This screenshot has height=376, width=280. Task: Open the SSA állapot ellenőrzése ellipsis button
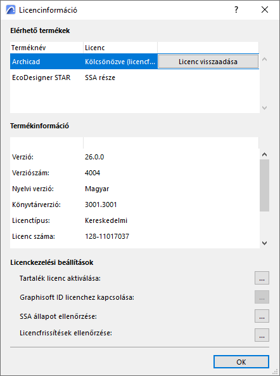click(x=262, y=316)
